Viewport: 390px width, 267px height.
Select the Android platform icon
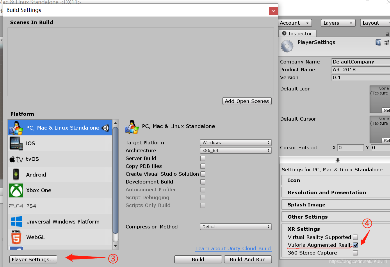(16, 175)
